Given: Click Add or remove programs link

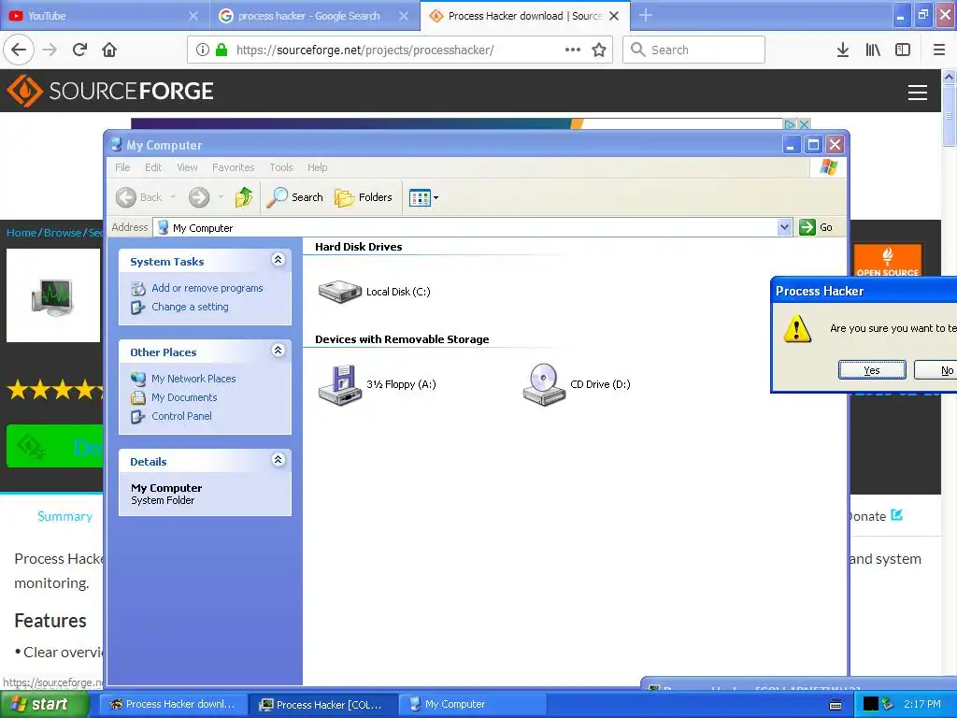Looking at the screenshot, I should point(207,288).
